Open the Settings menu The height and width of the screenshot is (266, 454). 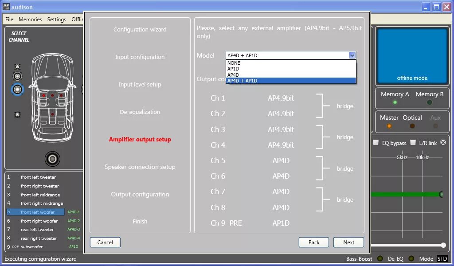[57, 20]
